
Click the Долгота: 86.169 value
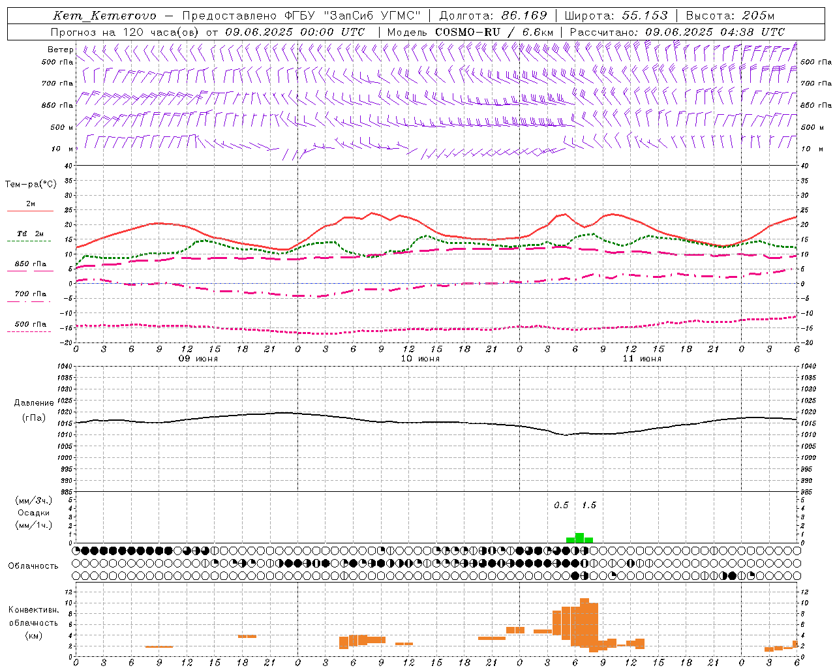coord(493,16)
